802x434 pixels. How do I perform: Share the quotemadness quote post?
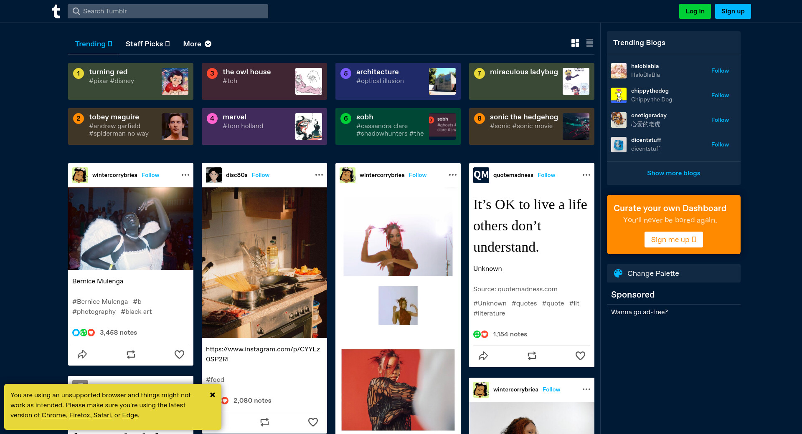[483, 356]
